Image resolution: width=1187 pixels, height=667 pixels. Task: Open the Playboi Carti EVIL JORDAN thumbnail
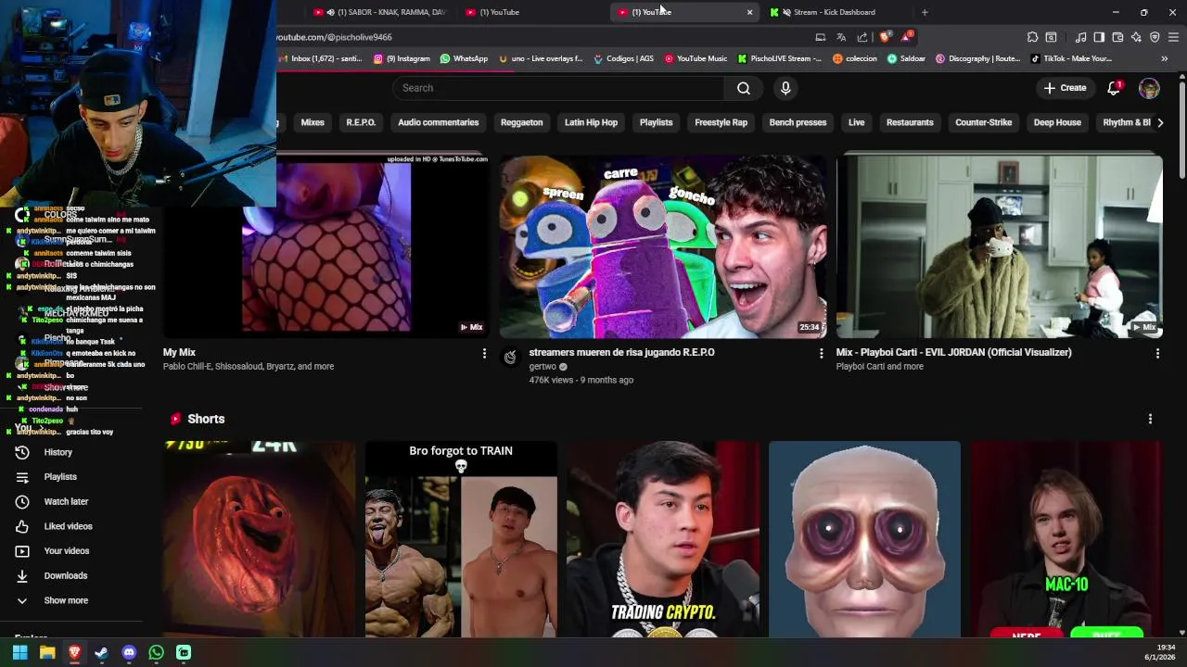tap(999, 246)
